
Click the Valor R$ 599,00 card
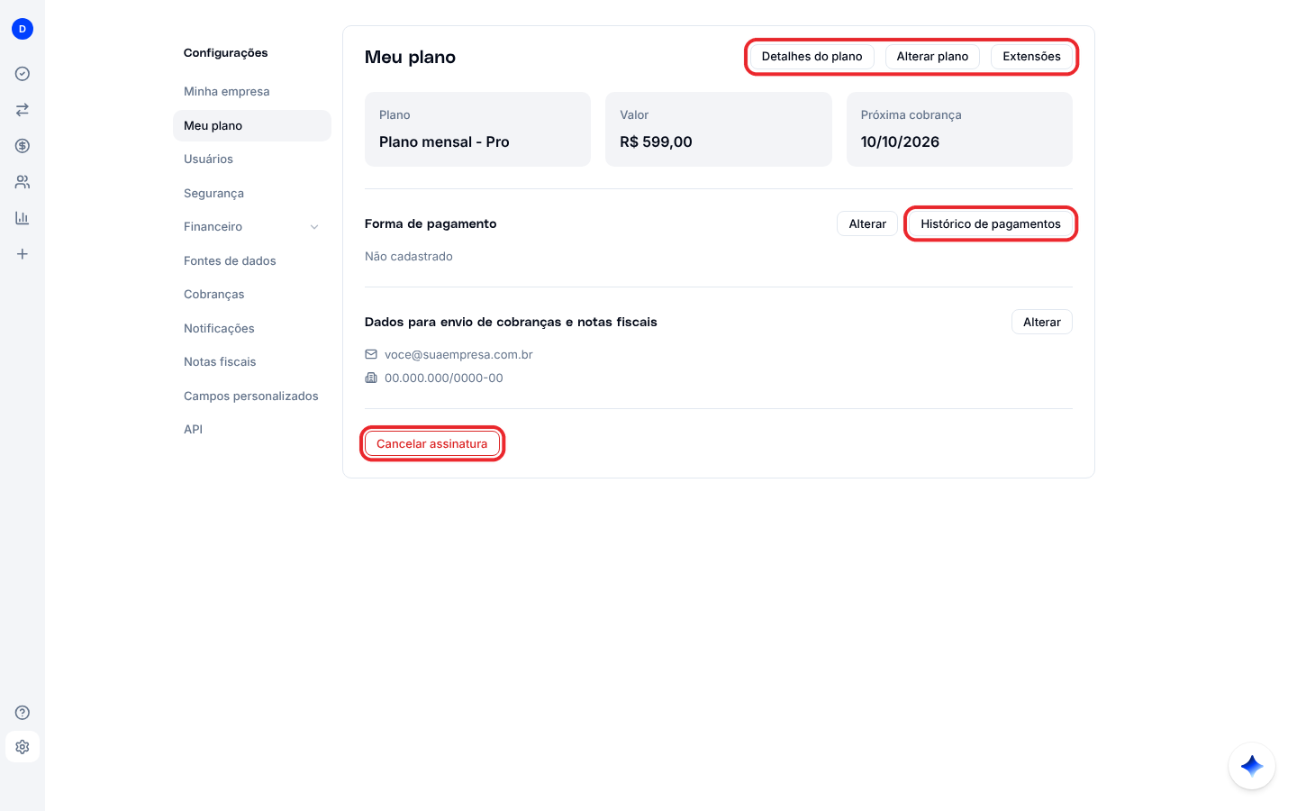[719, 129]
